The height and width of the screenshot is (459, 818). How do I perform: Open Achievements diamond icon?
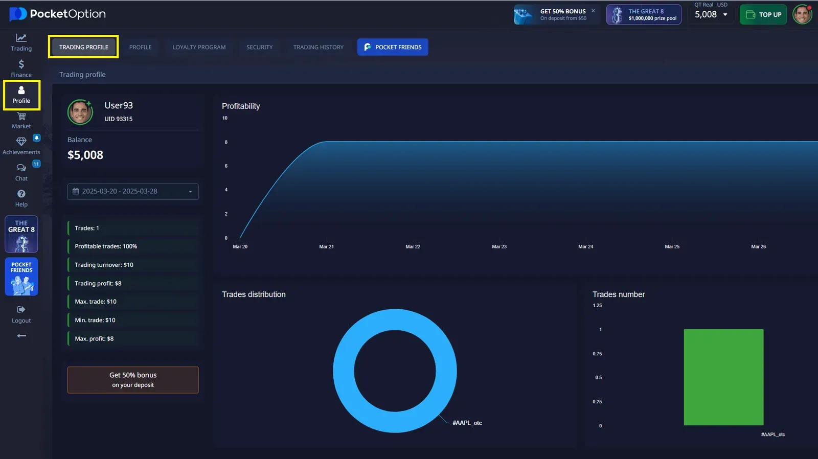pos(21,145)
